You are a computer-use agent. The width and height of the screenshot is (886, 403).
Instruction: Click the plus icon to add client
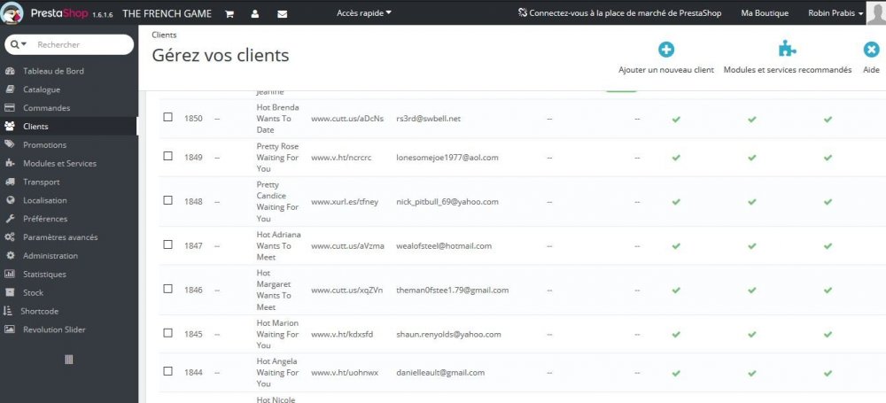(x=665, y=50)
